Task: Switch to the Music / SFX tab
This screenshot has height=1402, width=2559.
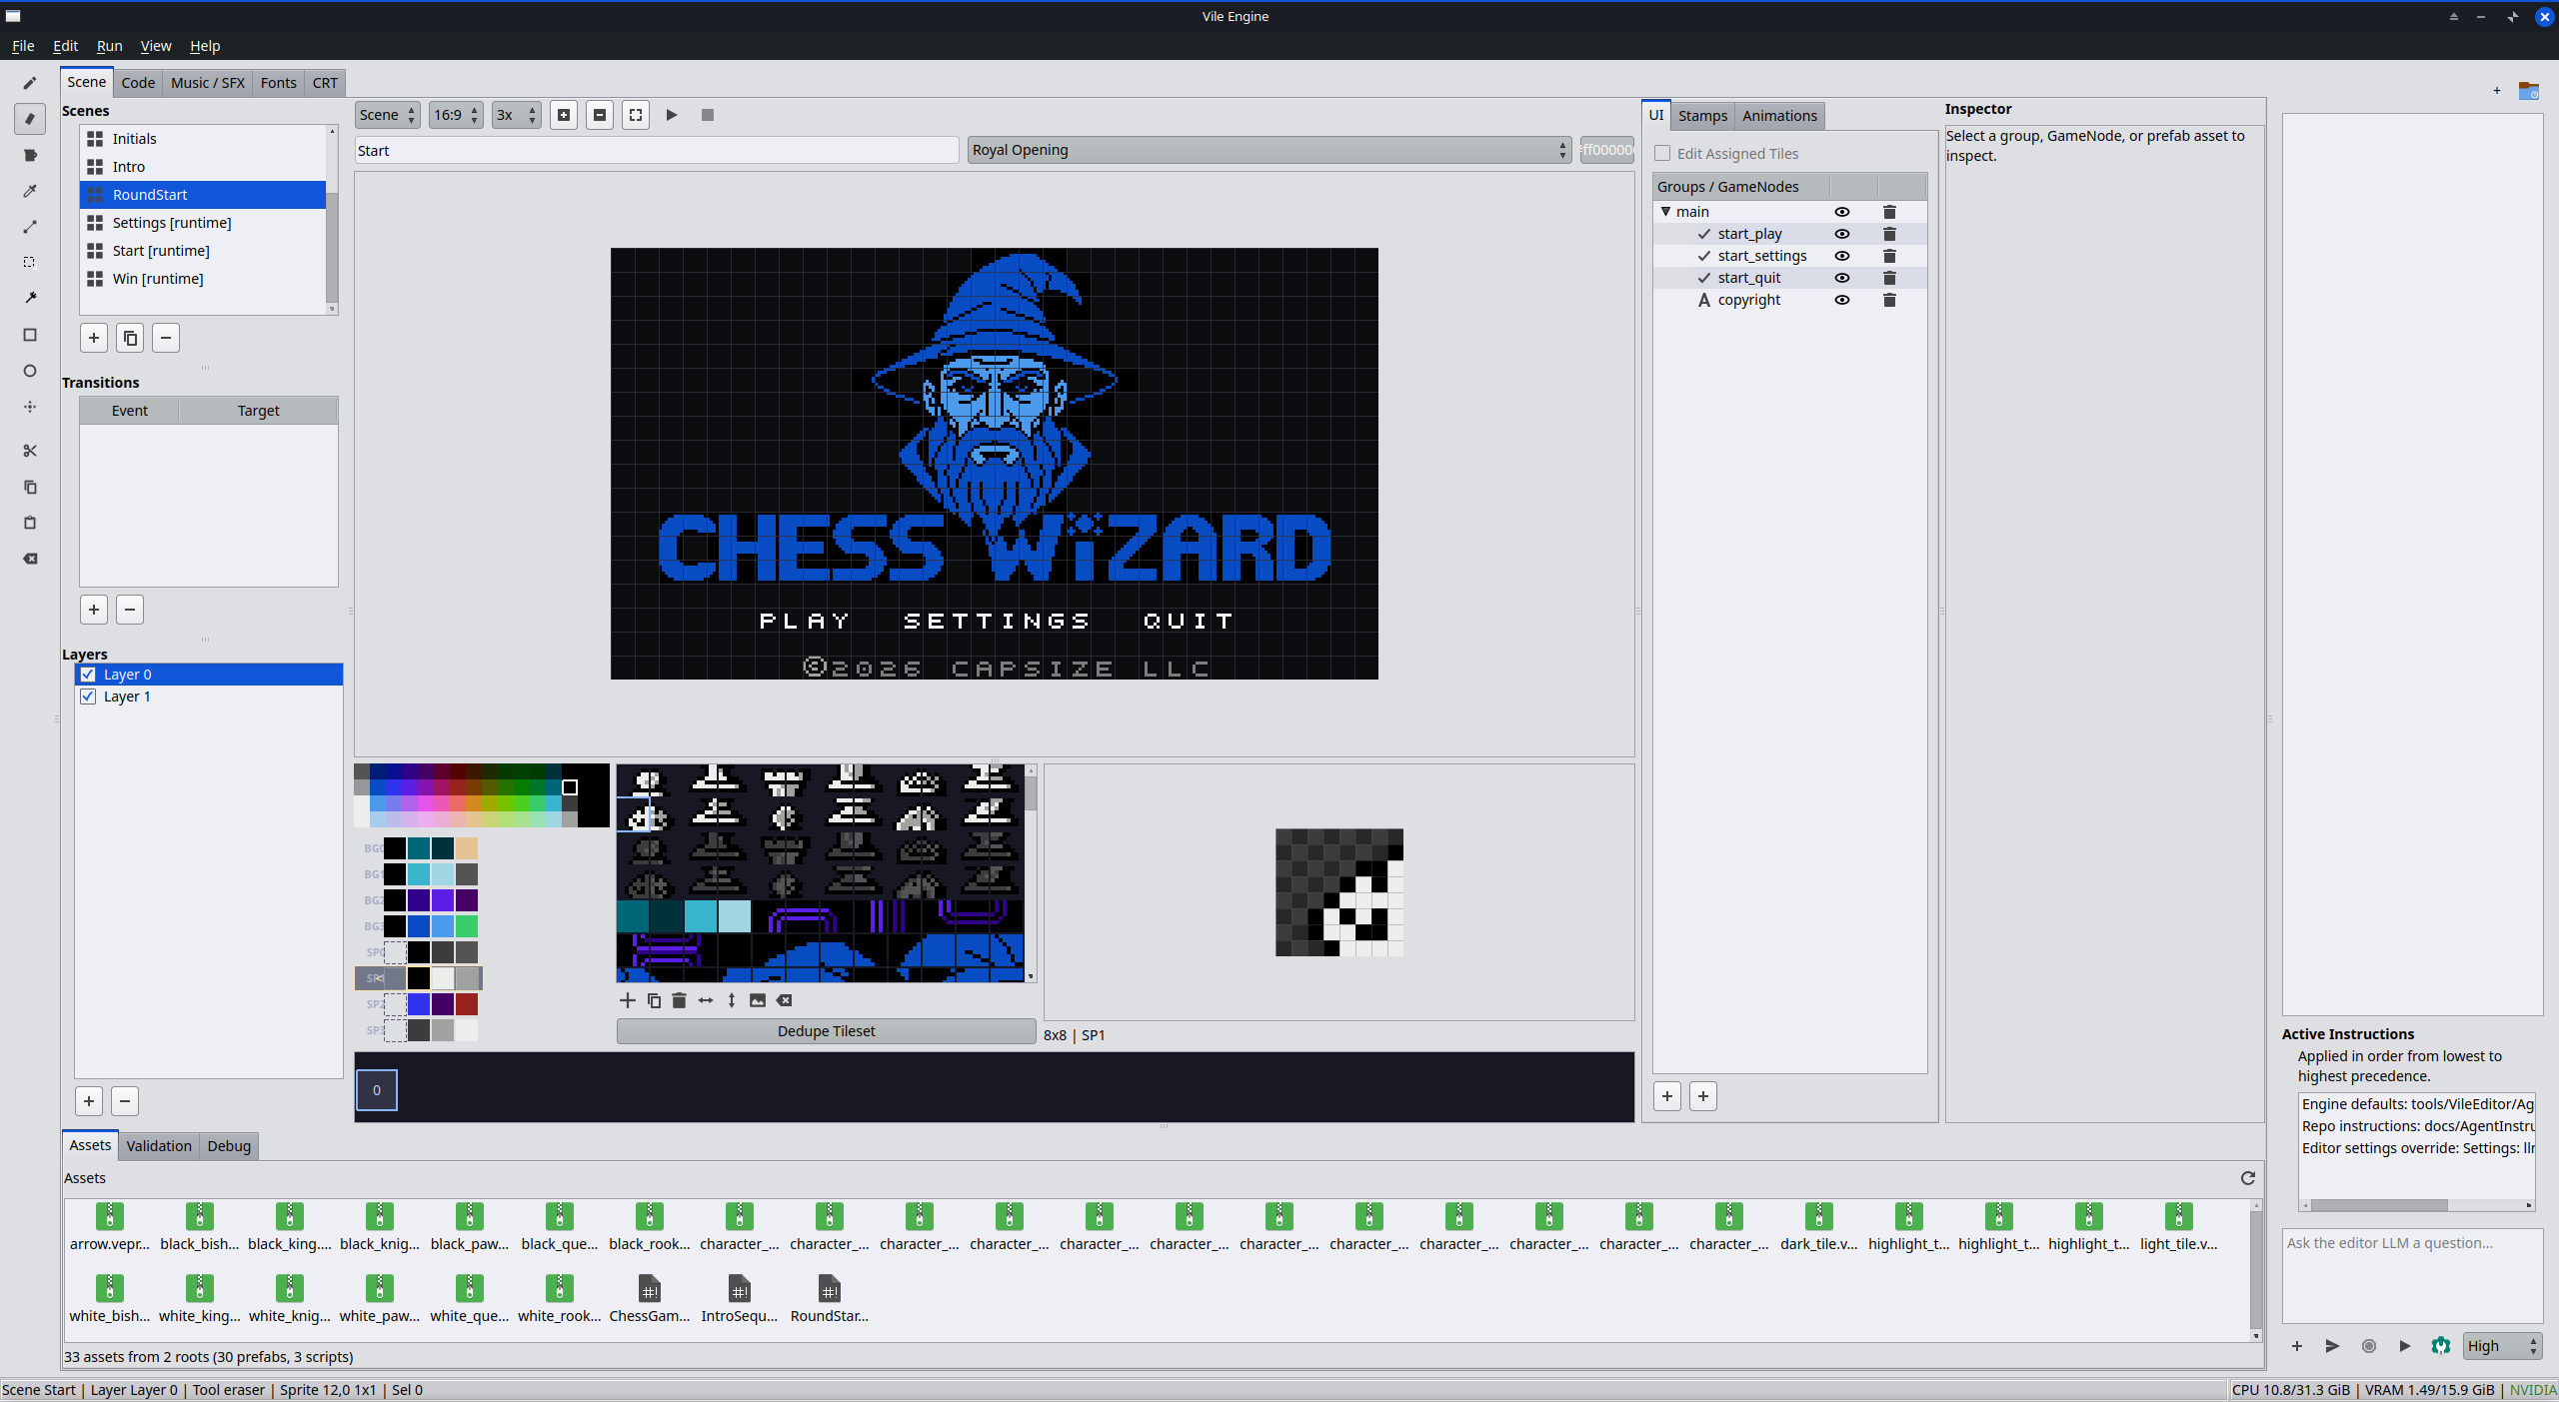Action: click(x=206, y=82)
